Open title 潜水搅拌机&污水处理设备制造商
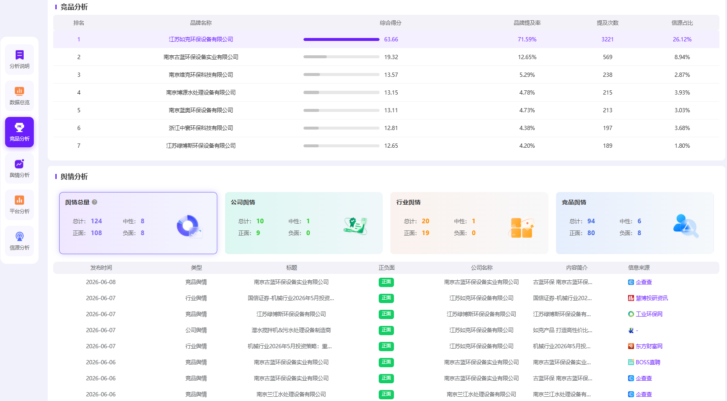Viewport: 727px width, 401px height. tap(291, 331)
